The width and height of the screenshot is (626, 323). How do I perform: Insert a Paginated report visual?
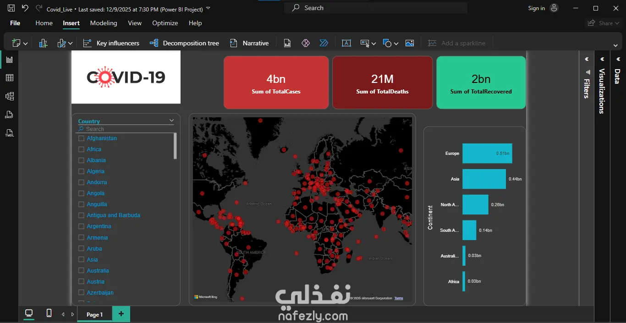pos(287,43)
